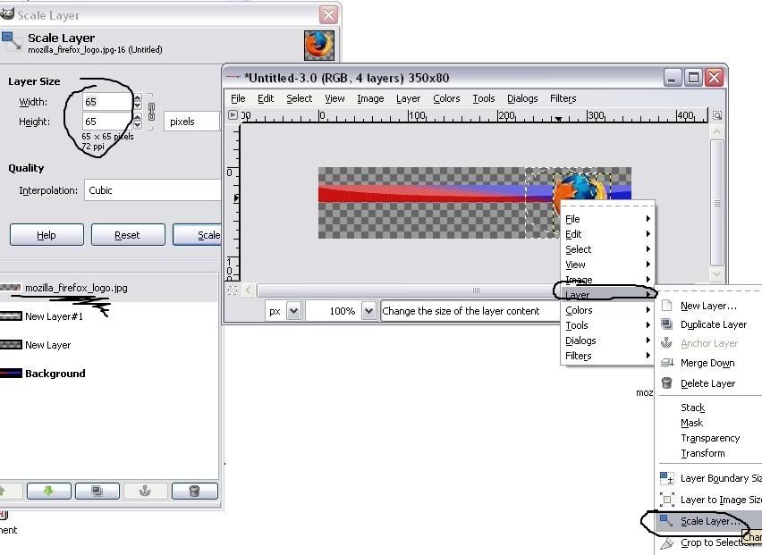This screenshot has height=555, width=762.
Task: Click Duplicate Layer in the Layer submenu
Action: click(713, 324)
